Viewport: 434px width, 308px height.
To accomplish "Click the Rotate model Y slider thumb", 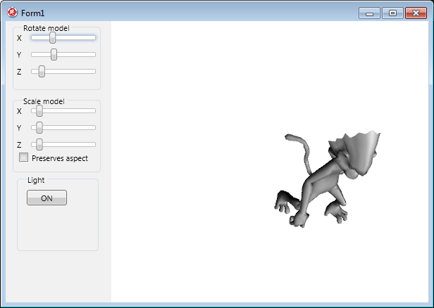I will (x=54, y=54).
